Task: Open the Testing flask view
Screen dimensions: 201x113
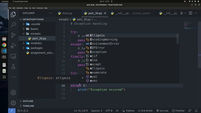Action: [x=13, y=67]
